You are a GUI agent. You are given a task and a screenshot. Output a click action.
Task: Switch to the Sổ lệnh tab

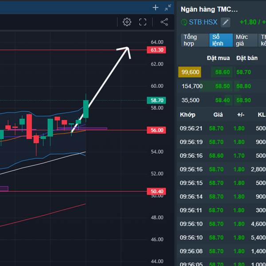221,40
